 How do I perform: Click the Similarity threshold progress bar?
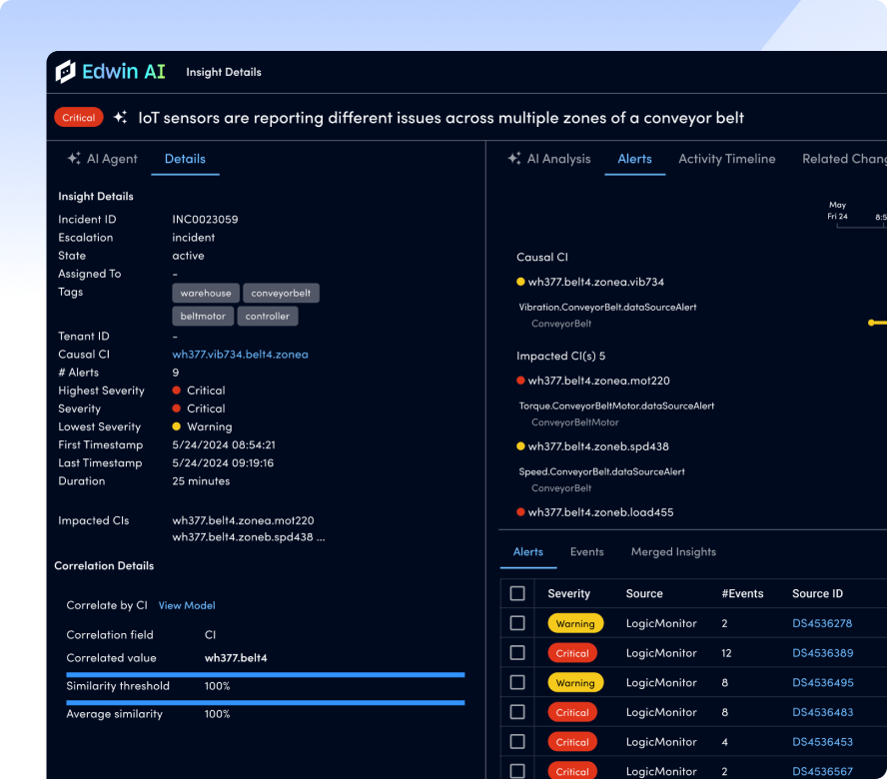(266, 674)
